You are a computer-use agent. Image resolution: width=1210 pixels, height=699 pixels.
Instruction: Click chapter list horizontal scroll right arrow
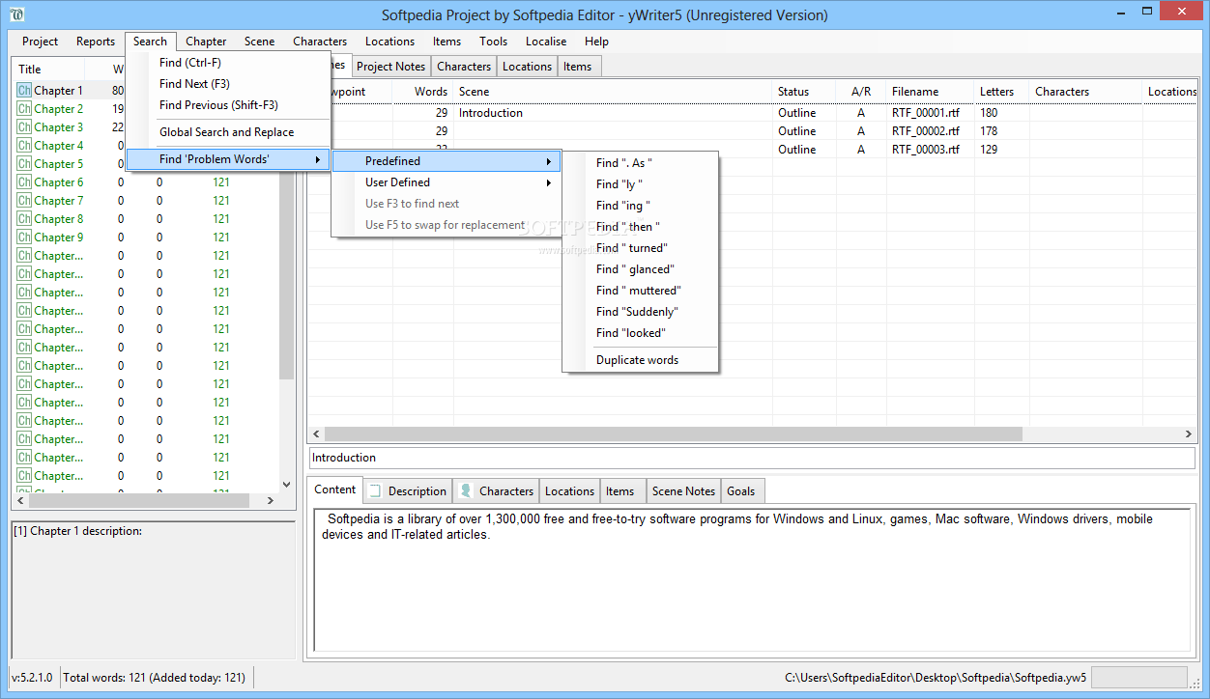click(271, 500)
